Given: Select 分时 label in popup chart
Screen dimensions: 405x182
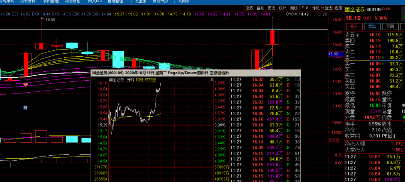Looking at the screenshot, I should pos(130,80).
